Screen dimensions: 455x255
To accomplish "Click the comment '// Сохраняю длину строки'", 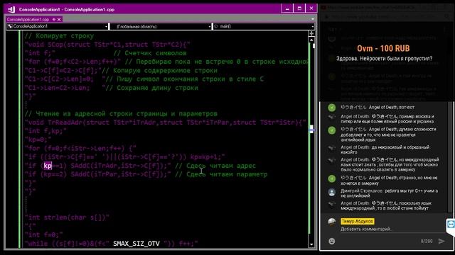I will pos(151,88).
